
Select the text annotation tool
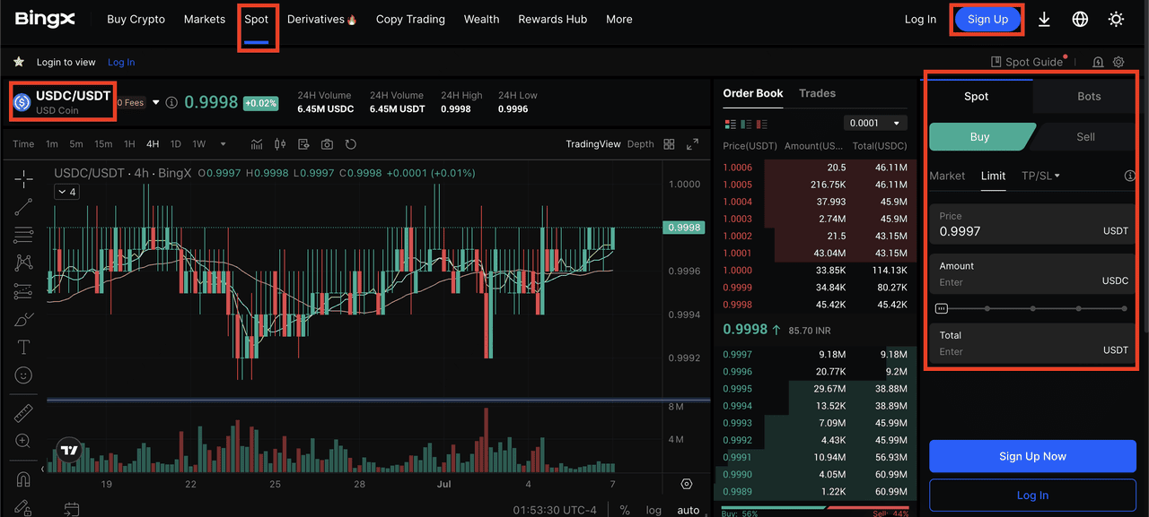click(x=23, y=347)
